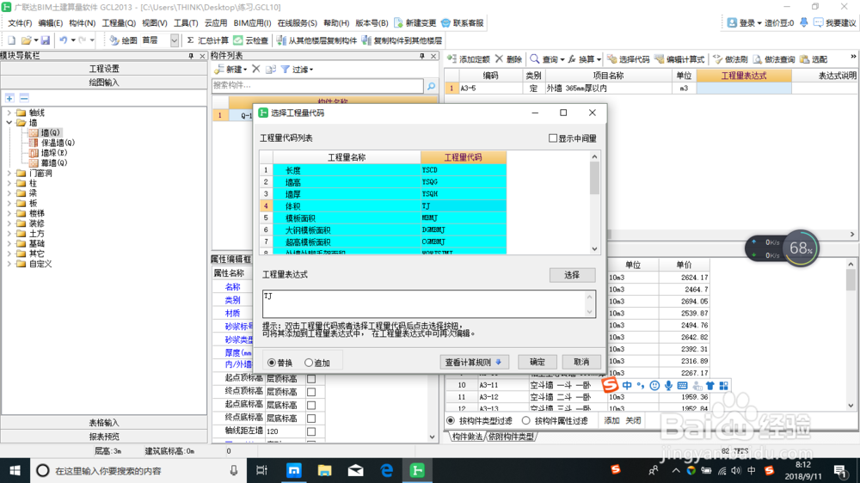Click 从其他楼层复制构件

pos(317,40)
